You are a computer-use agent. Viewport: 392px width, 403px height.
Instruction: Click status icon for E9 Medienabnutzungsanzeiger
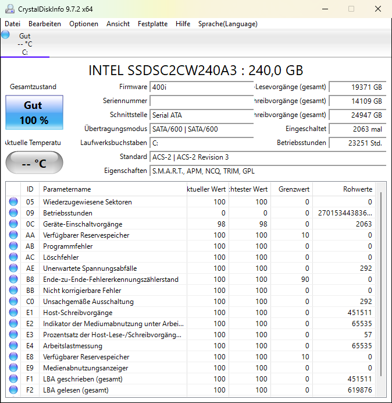pos(13,367)
